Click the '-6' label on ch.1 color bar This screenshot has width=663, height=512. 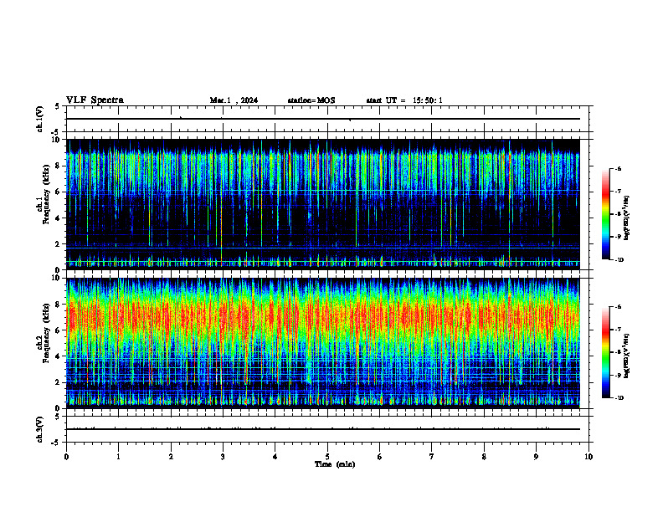(x=618, y=168)
